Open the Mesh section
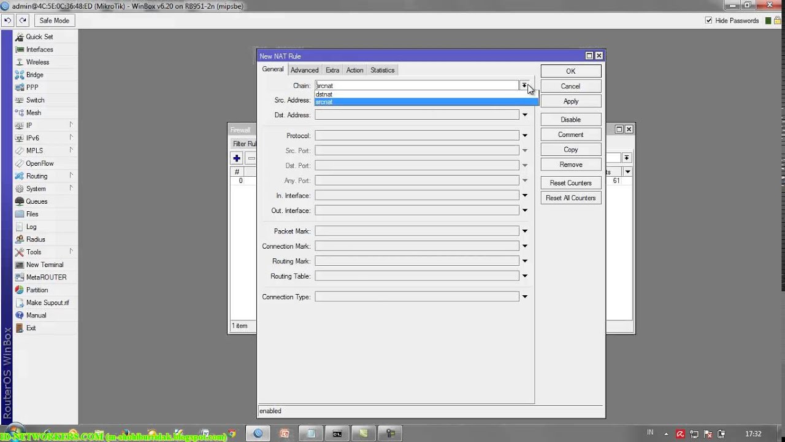This screenshot has height=442, width=785. [34, 113]
